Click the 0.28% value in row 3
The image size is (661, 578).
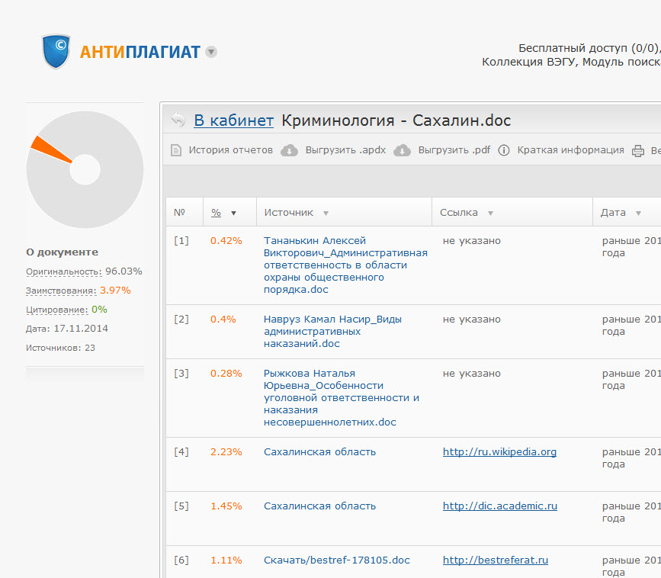point(226,374)
